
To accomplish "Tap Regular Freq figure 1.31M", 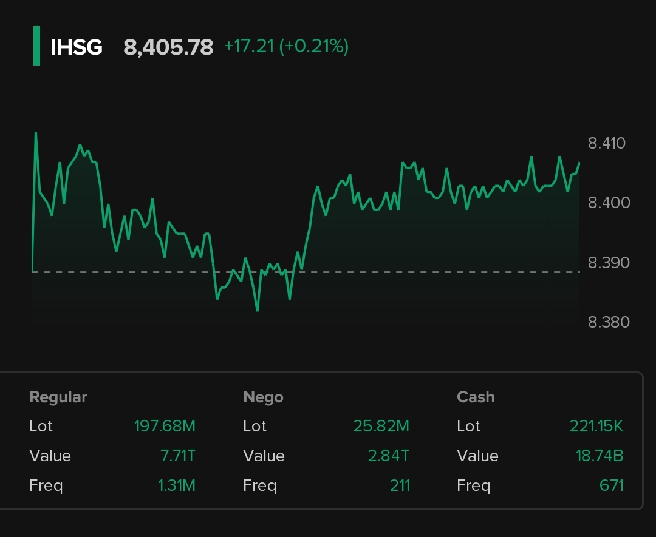I will [176, 485].
